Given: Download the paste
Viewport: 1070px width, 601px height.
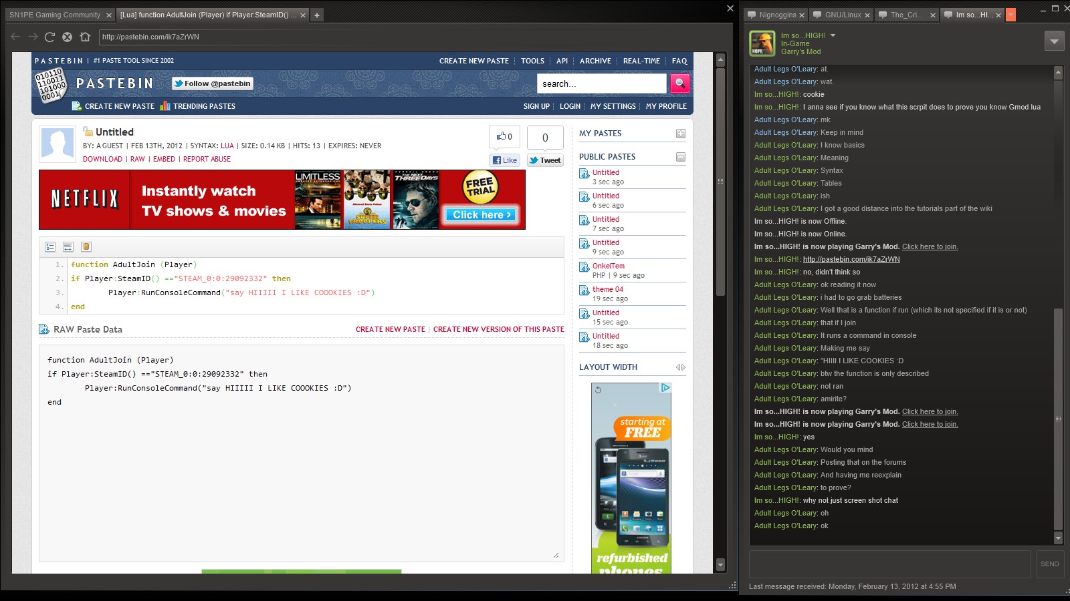Looking at the screenshot, I should click(102, 159).
